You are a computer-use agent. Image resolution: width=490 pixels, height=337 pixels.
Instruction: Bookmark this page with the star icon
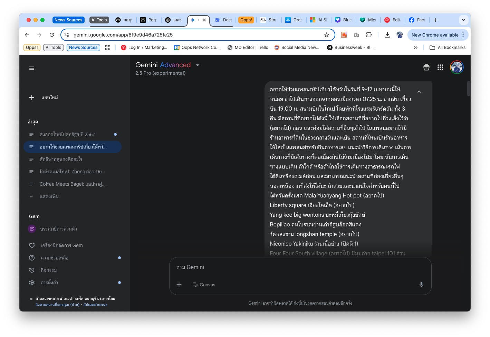[x=327, y=35]
